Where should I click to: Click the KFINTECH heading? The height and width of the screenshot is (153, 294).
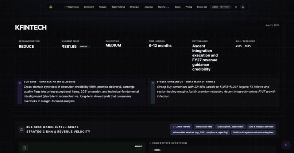coord(31,28)
